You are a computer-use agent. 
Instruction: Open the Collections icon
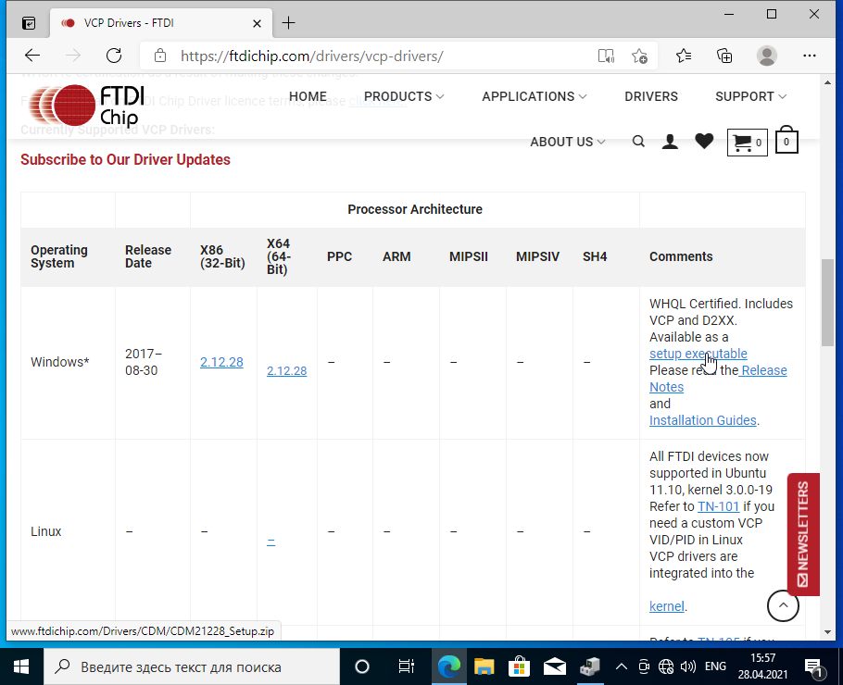point(724,56)
